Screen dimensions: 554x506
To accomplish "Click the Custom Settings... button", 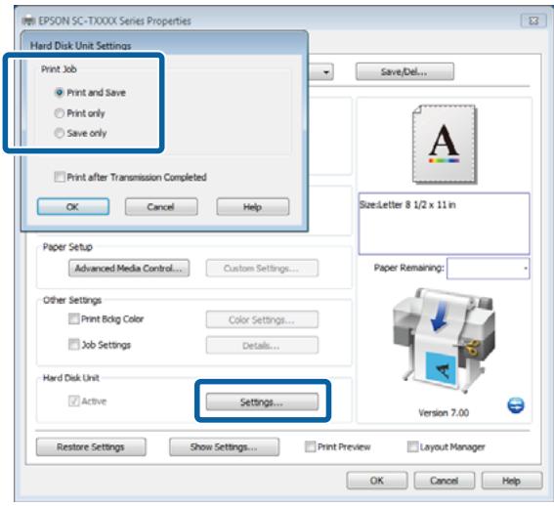I will point(262,269).
